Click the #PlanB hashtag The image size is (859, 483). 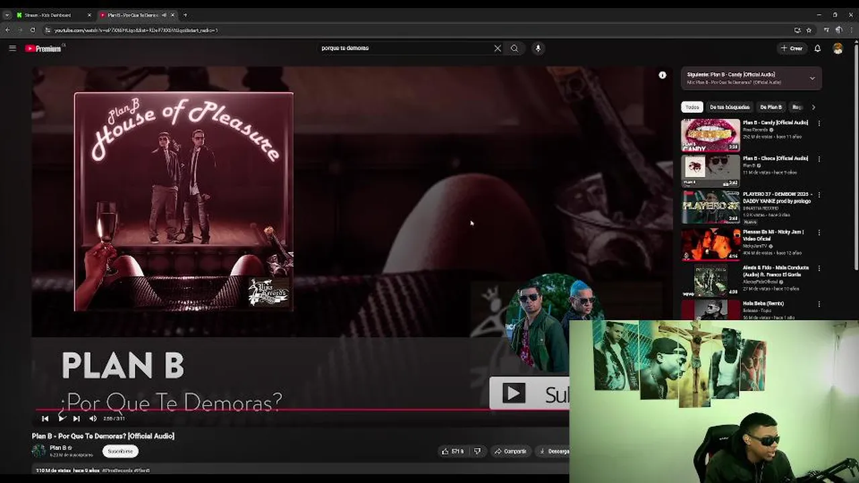click(x=140, y=470)
